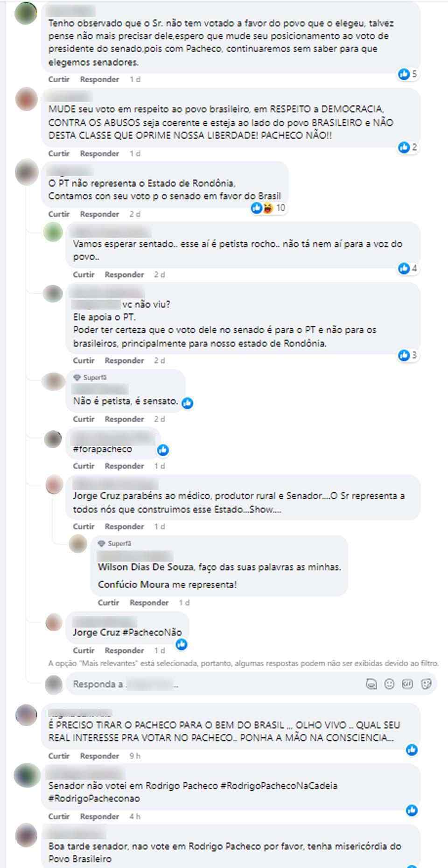
Task: Open the Wilson Dias De Souza mention link
Action: (x=146, y=567)
